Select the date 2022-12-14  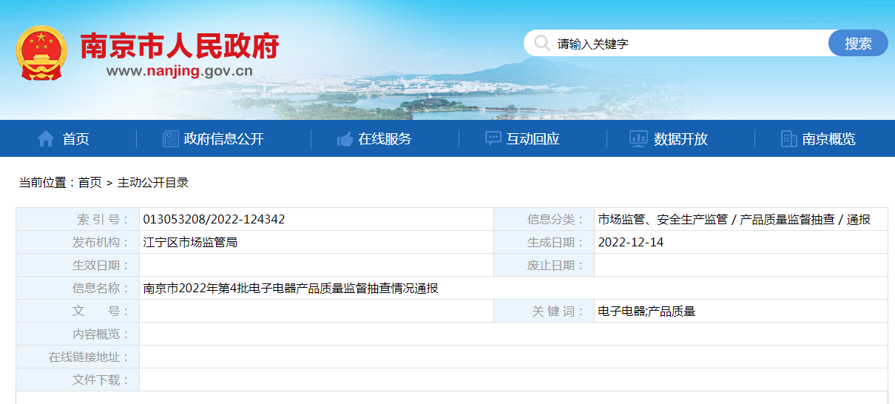coord(631,242)
